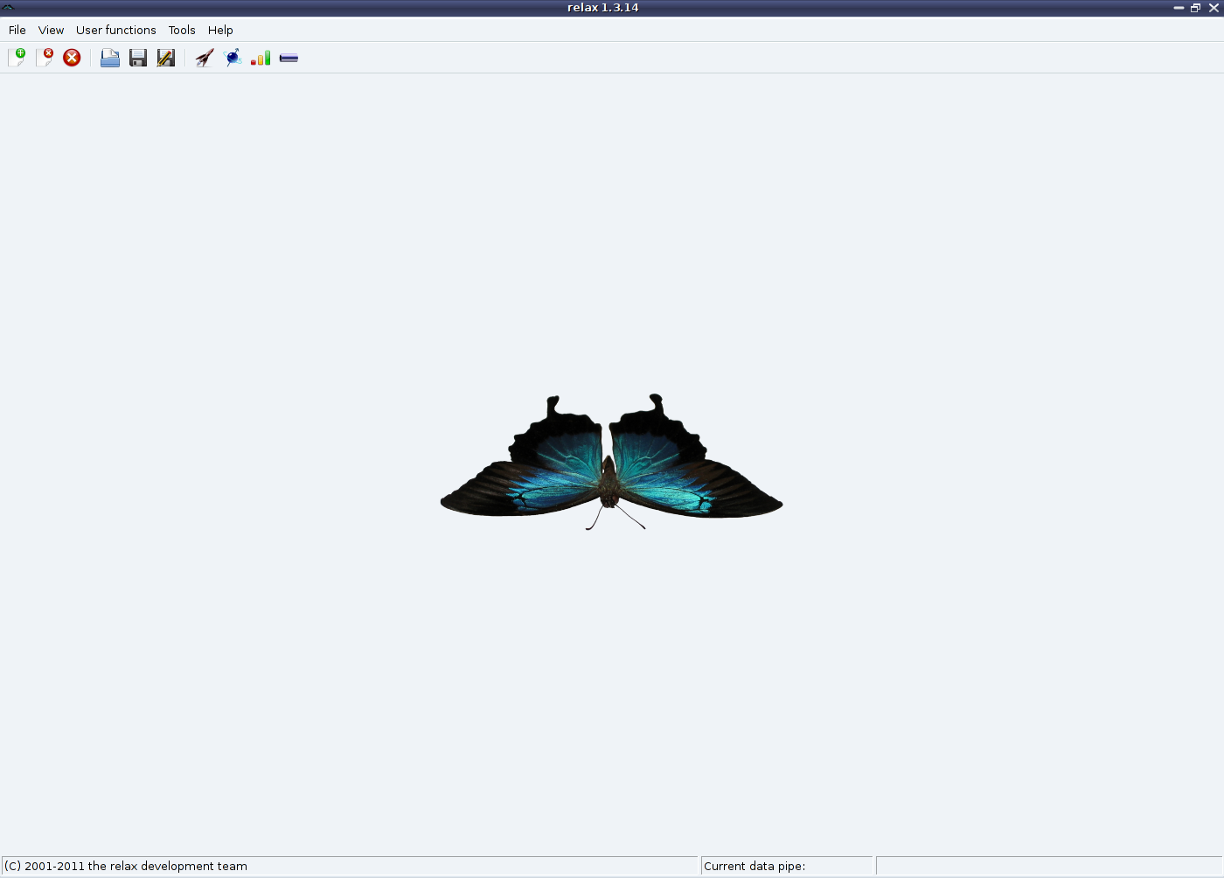Click the Save As pencil-and-floppy icon
1224x878 pixels.
[x=166, y=58]
